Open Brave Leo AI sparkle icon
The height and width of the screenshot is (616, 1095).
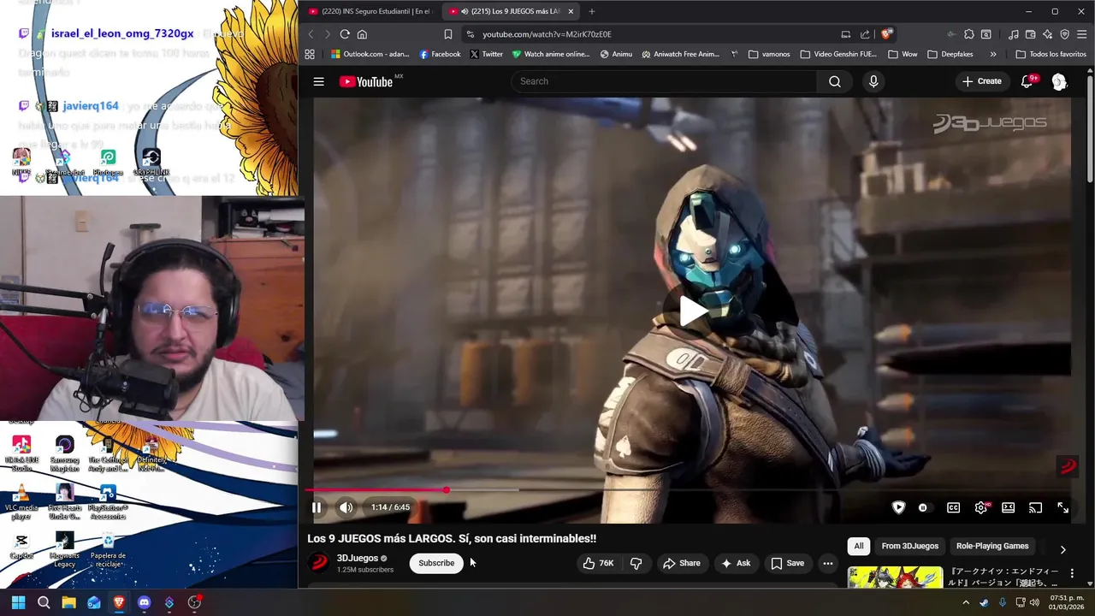1047,34
